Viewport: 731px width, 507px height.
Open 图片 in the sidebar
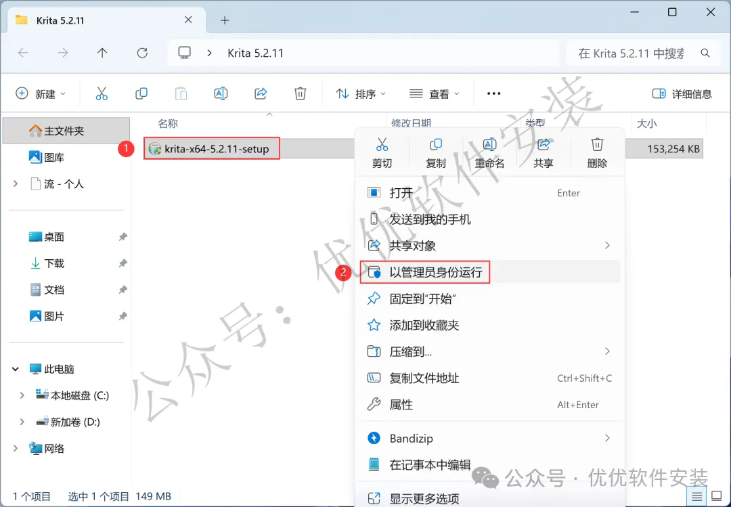(x=66, y=316)
